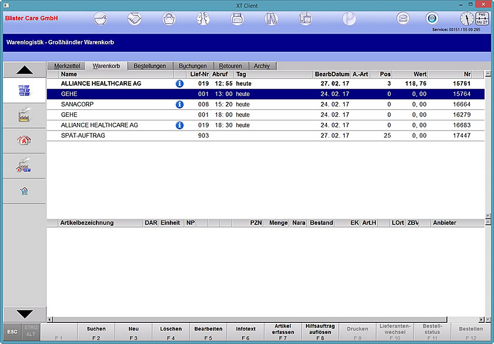Click the PZN column header
The height and width of the screenshot is (344, 494).
248,223
